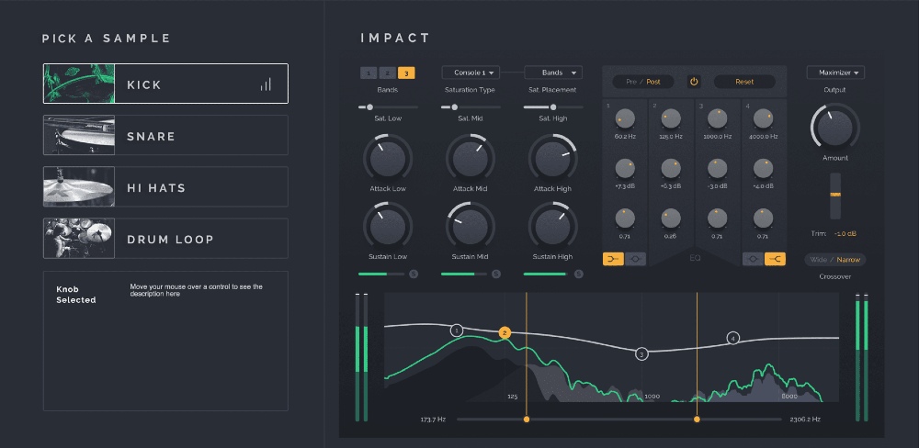Reset the EQ settings
919x448 pixels.
coord(744,82)
